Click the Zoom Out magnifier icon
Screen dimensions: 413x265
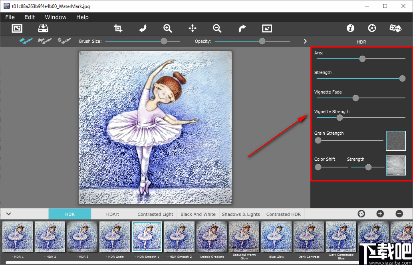[x=217, y=28]
